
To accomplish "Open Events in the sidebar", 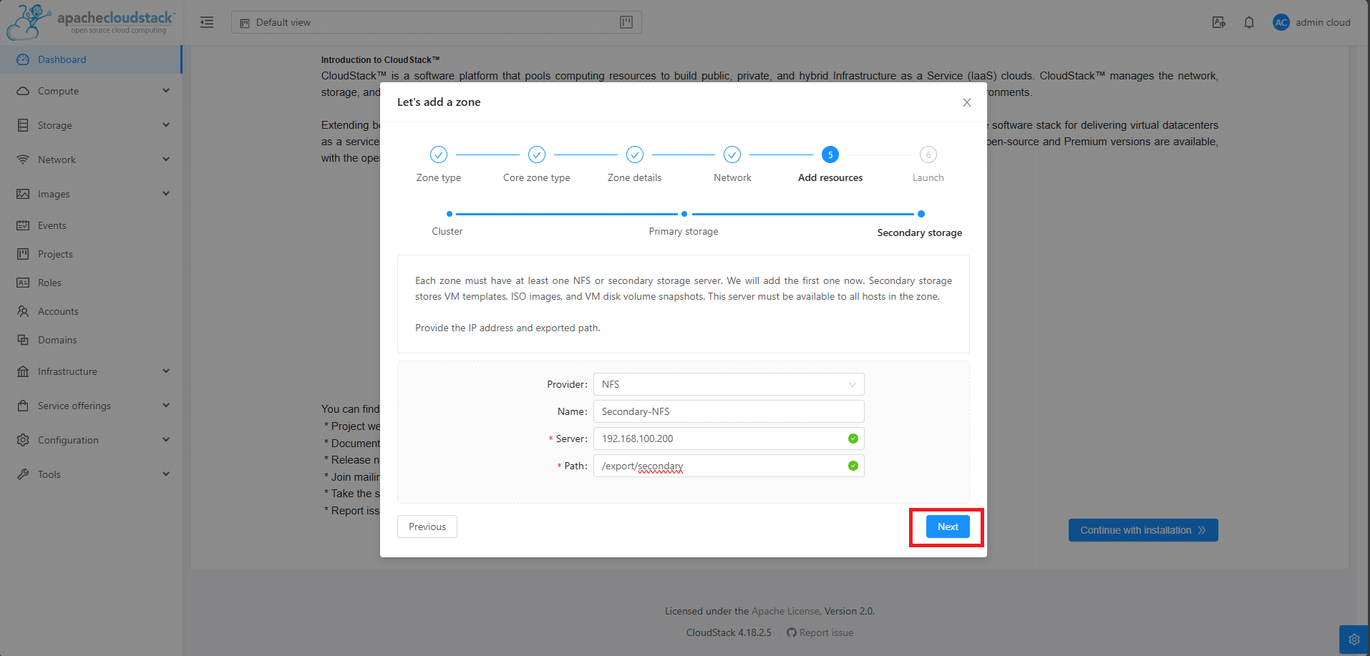I will click(91, 225).
